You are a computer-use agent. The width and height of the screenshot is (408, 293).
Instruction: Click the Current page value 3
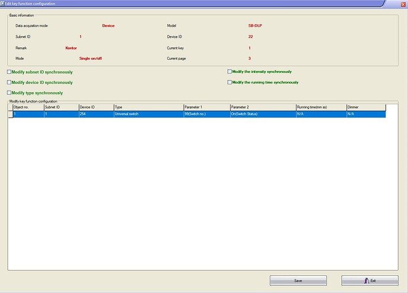tap(250, 58)
